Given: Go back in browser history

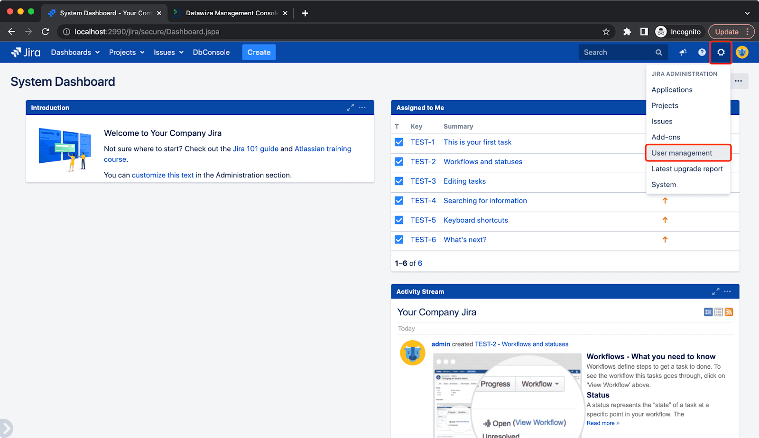Looking at the screenshot, I should pyautogui.click(x=12, y=32).
